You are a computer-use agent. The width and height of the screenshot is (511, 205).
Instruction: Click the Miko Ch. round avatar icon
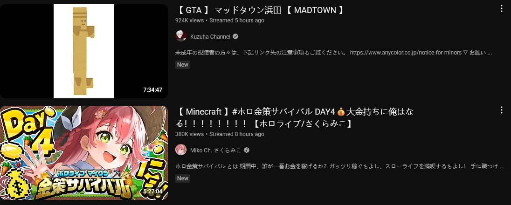click(x=181, y=150)
